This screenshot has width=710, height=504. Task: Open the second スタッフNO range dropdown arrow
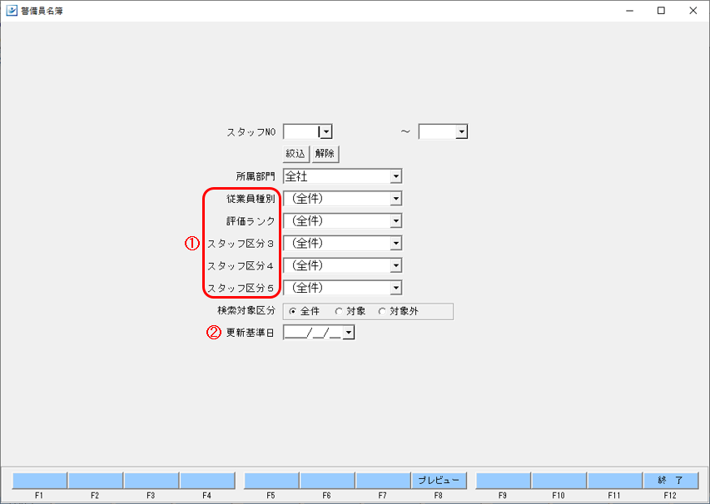(461, 131)
